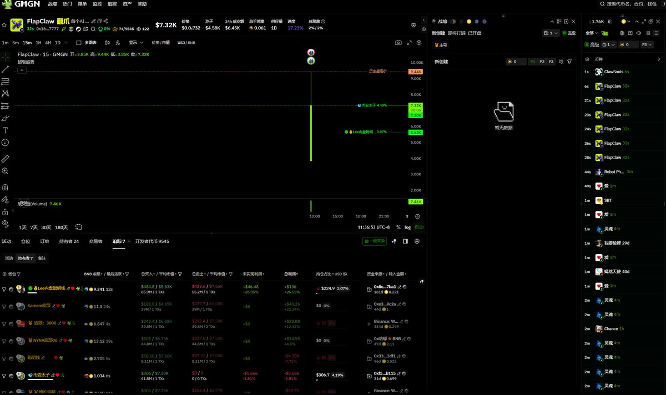Expand the chart to fullscreen
The width and height of the screenshot is (666, 395).
(x=410, y=42)
